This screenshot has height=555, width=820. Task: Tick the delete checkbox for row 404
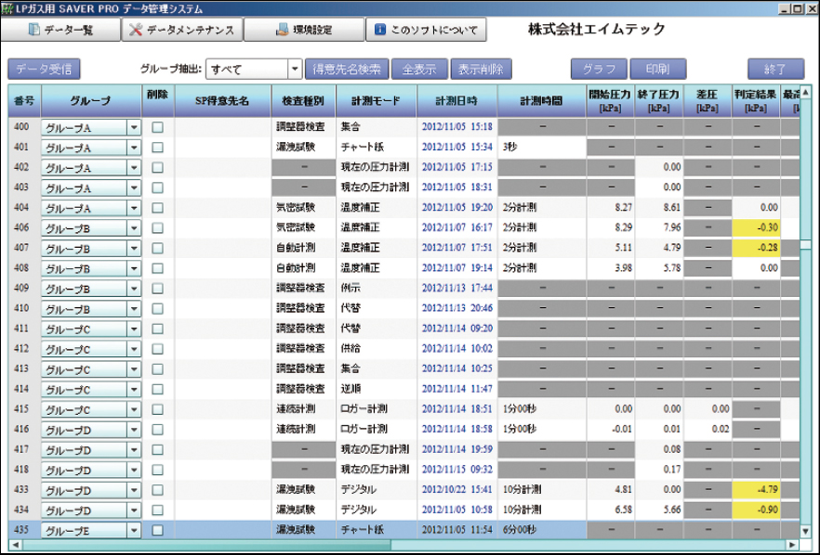tap(157, 208)
